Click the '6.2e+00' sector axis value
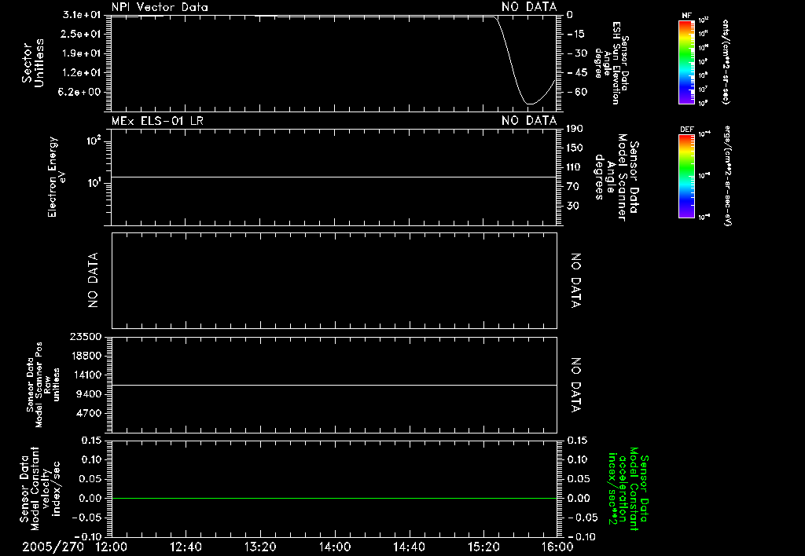Screen dimensions: 805x556 pos(81,92)
